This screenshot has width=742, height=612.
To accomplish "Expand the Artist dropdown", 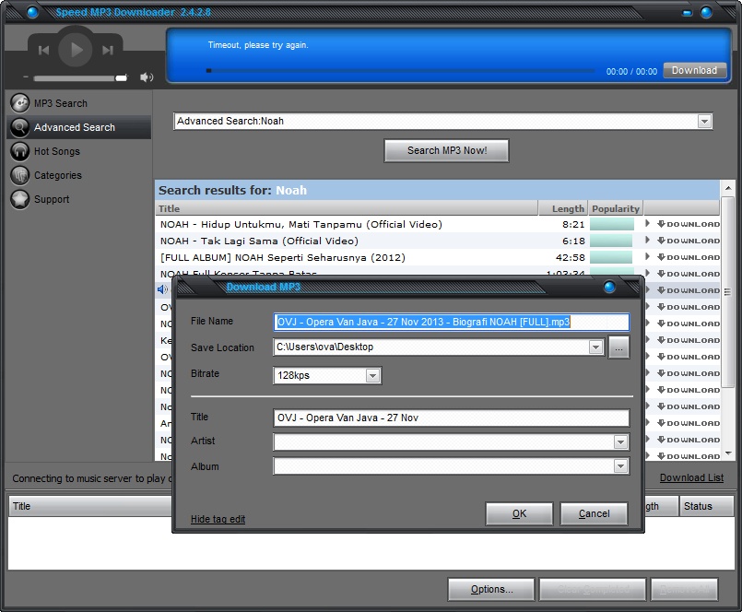I will pos(620,442).
